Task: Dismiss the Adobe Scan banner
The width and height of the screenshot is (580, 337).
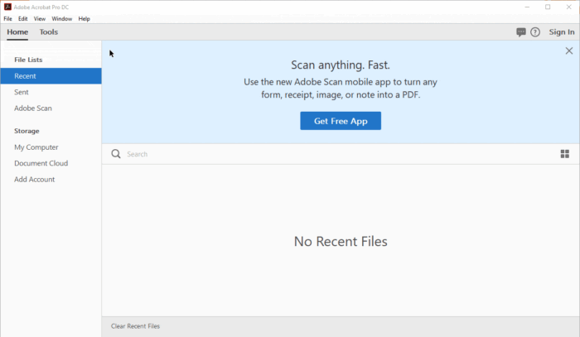Action: pos(568,51)
